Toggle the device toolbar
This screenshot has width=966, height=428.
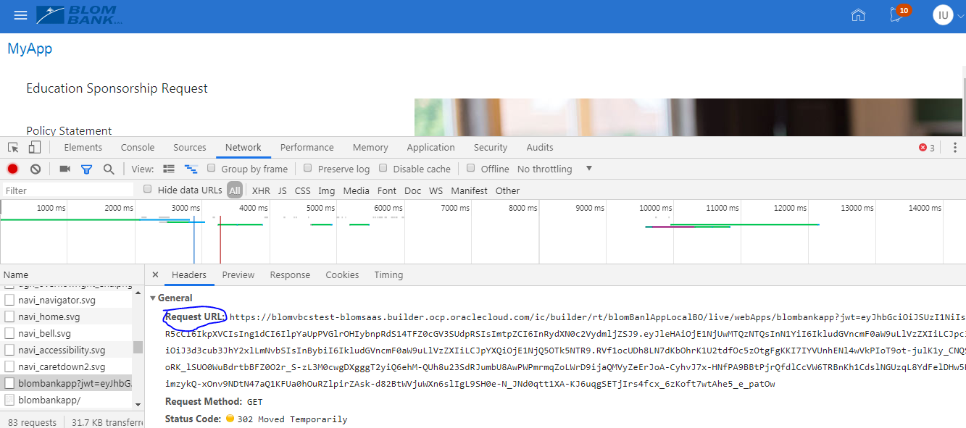pyautogui.click(x=33, y=146)
